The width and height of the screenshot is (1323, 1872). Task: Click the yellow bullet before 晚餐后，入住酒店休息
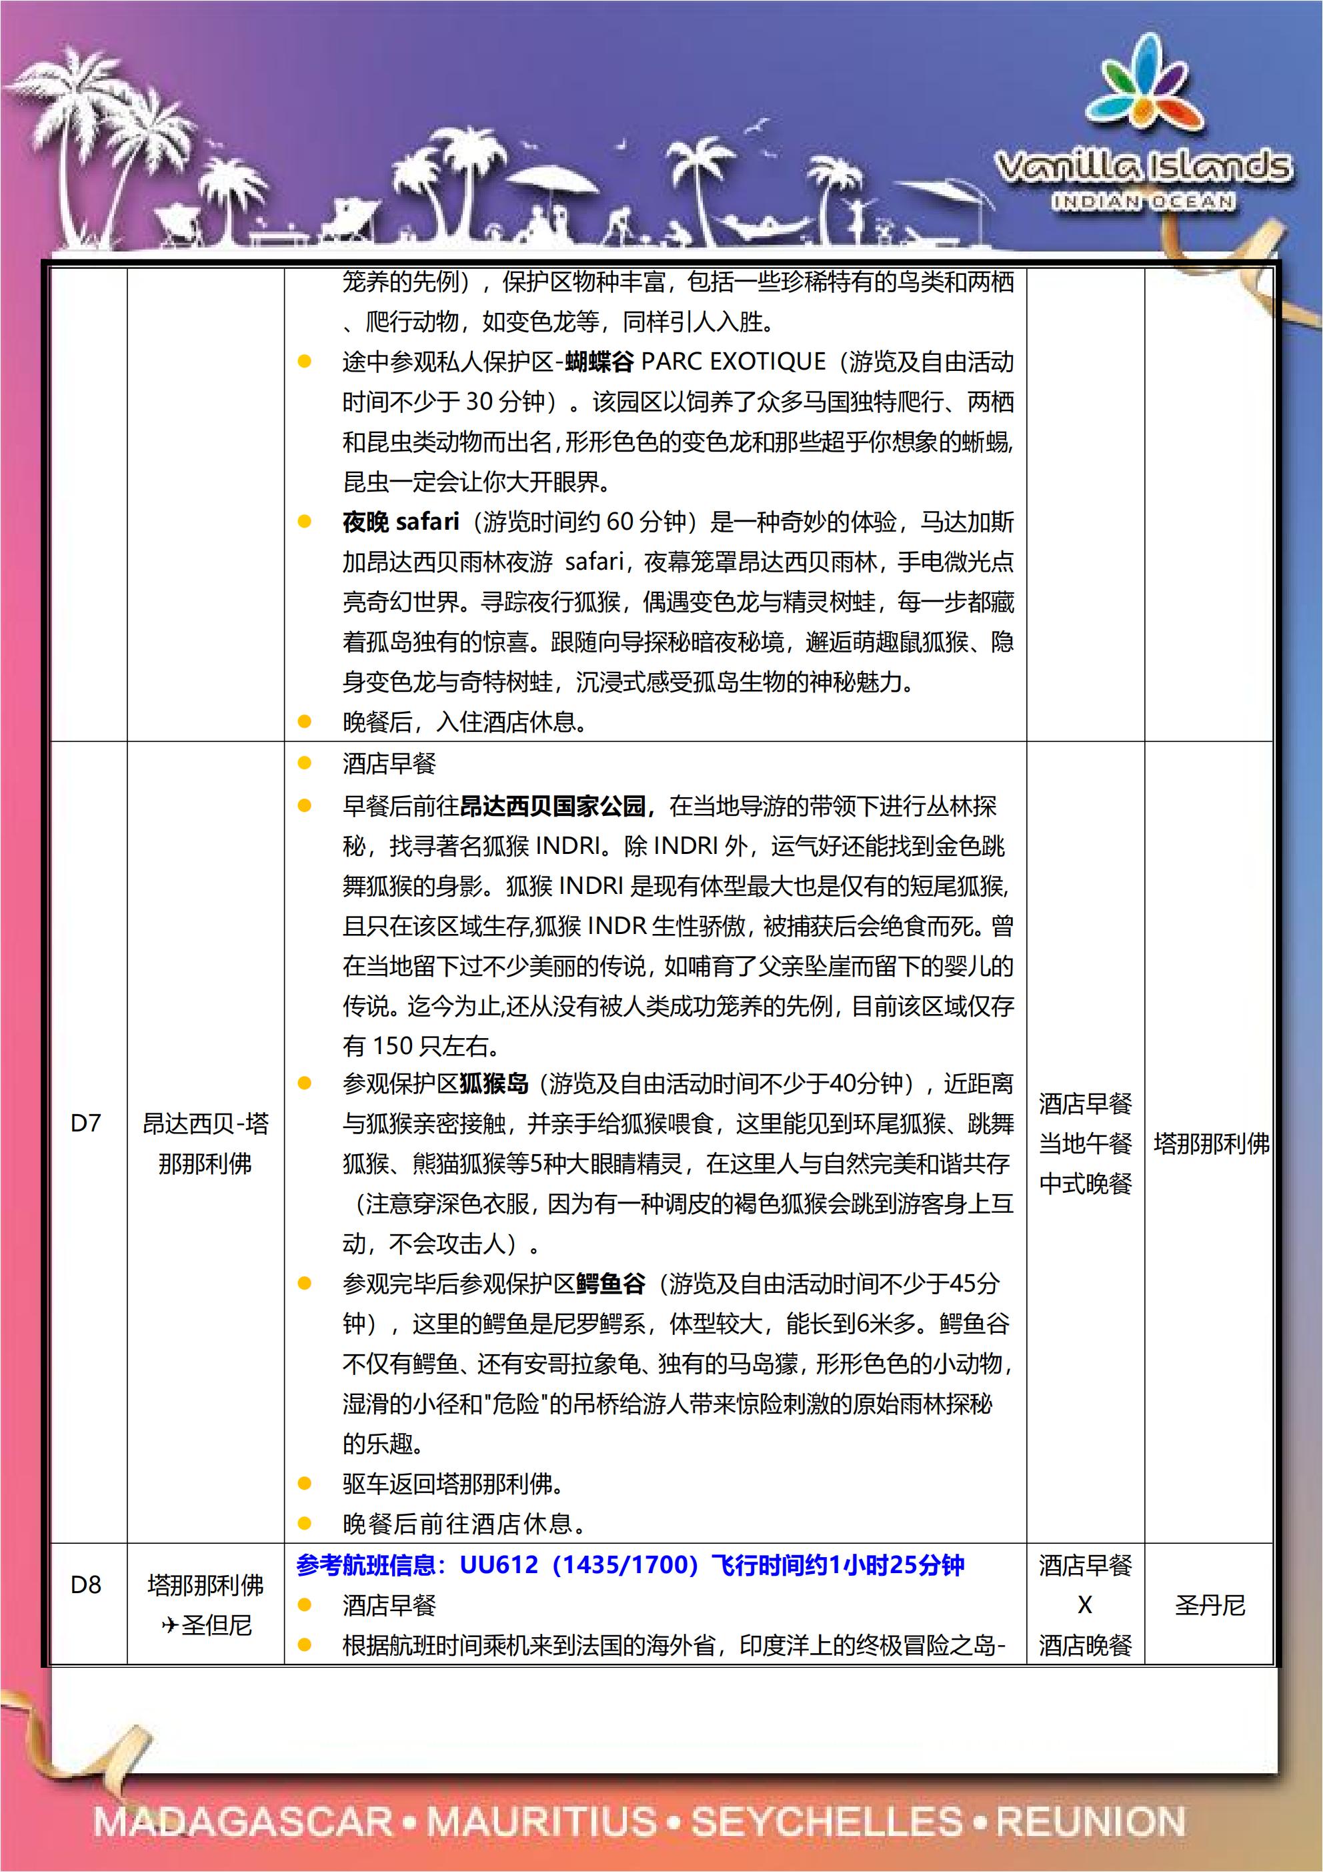pos(305,722)
